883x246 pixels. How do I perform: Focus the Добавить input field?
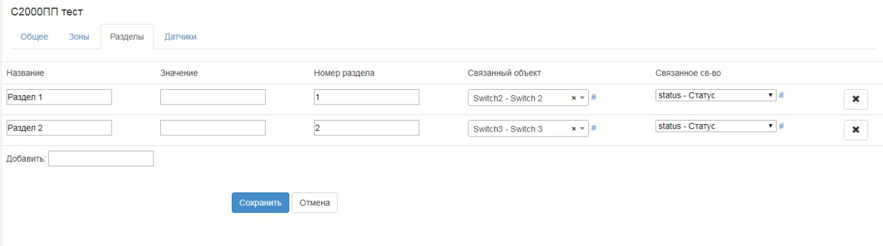[101, 159]
